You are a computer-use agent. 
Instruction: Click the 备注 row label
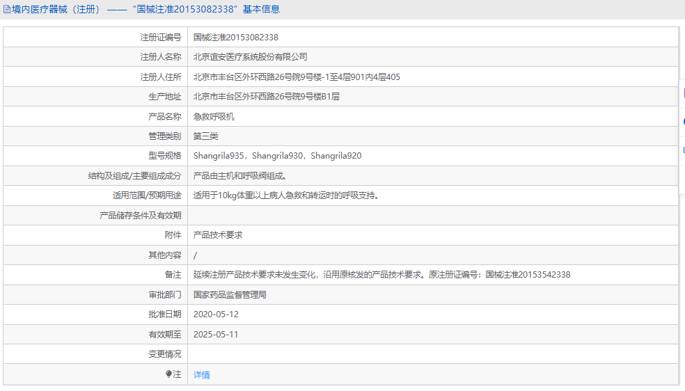[x=173, y=275]
